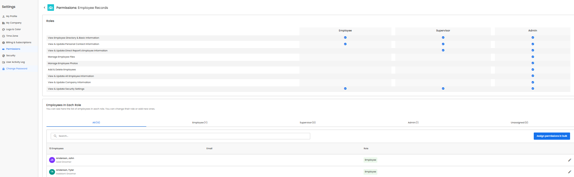Switch to the Admin (1) tab

[413, 123]
